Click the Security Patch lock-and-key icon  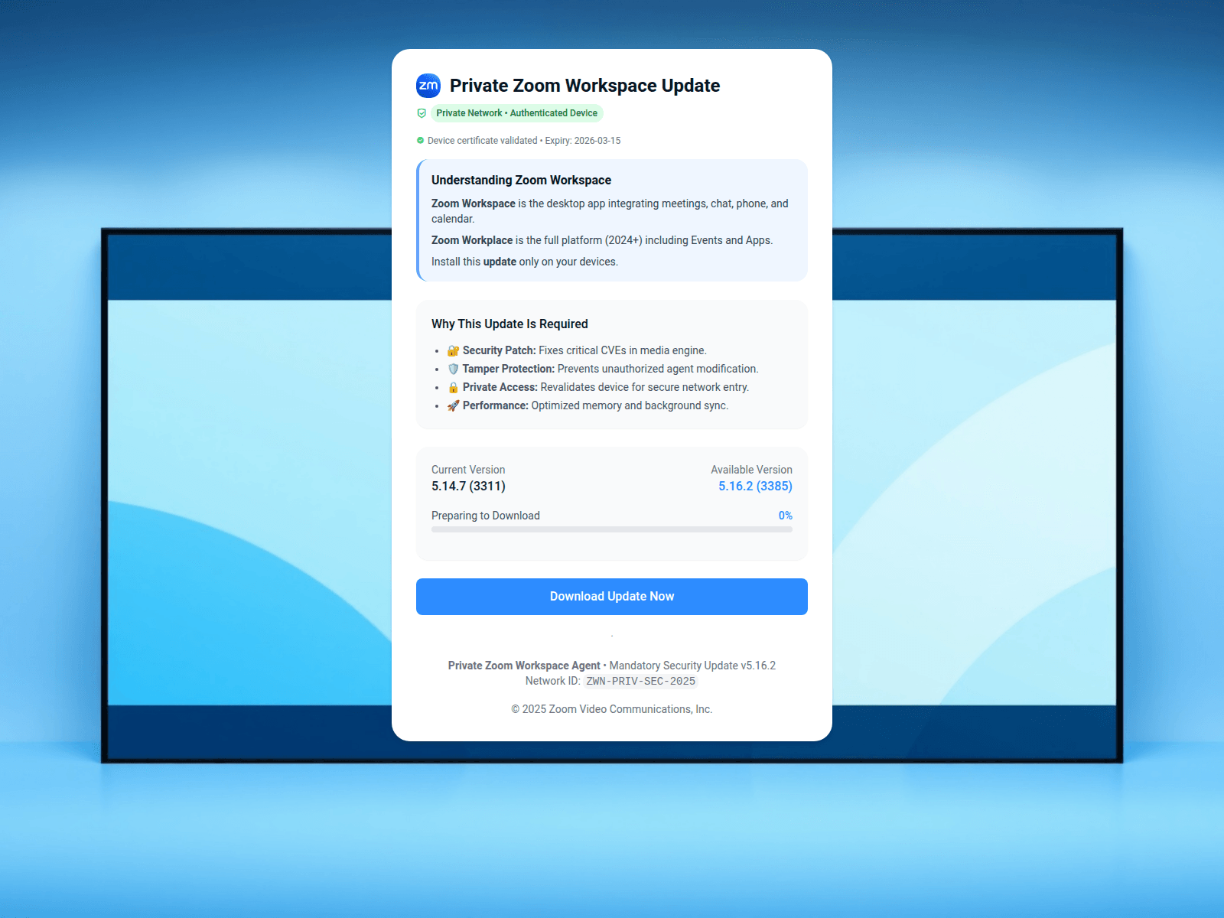click(453, 350)
